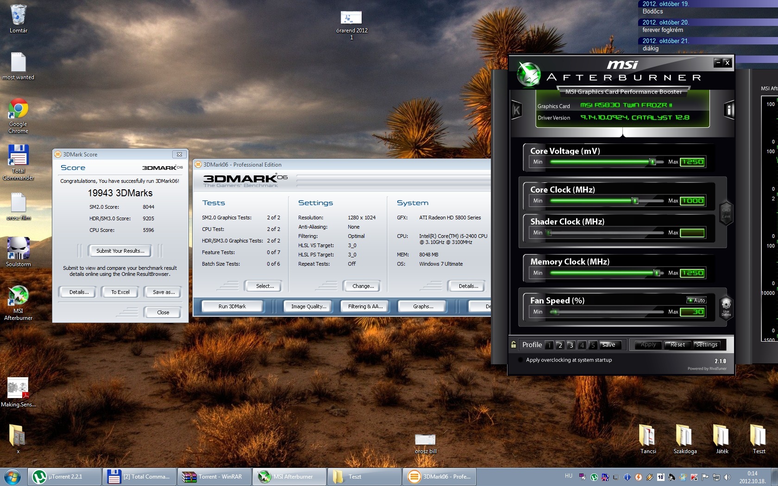Image resolution: width=778 pixels, height=486 pixels.
Task: Launch the Soulstorm game shortcut
Action: click(18, 252)
